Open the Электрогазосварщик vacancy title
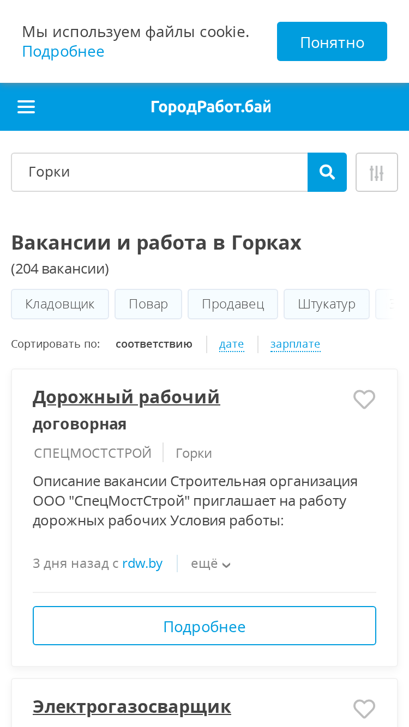This screenshot has width=409, height=727. (x=132, y=707)
